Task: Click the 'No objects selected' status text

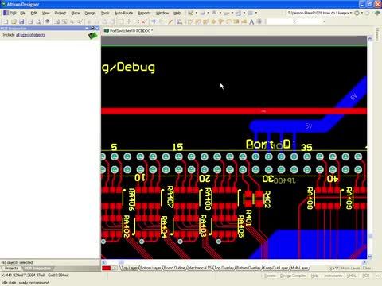Action: (17, 262)
